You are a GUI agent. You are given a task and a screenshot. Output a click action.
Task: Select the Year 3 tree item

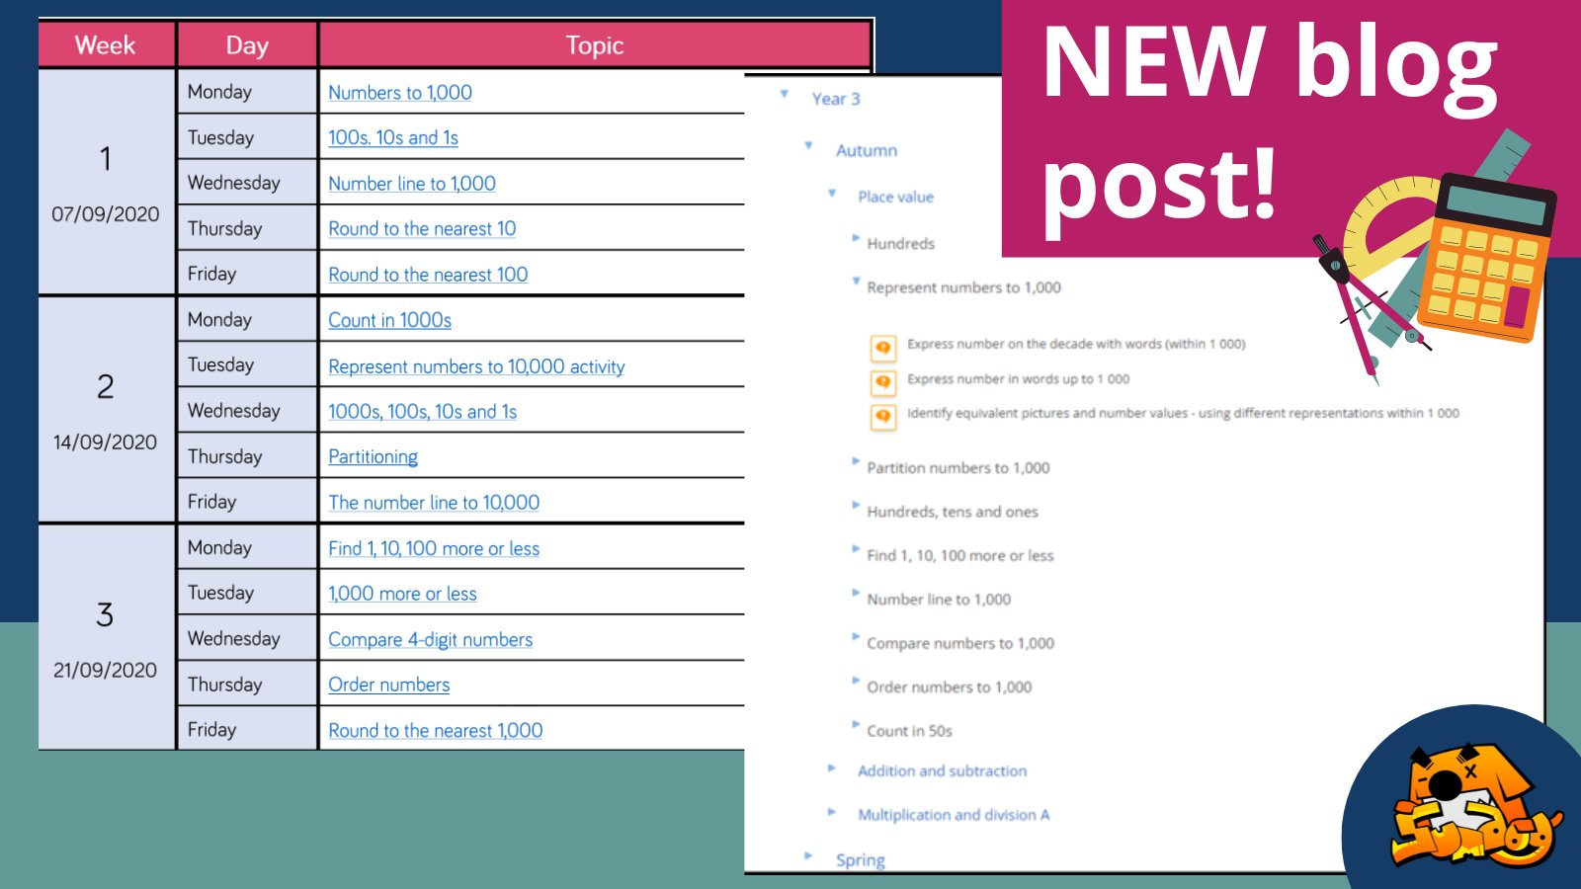[x=836, y=99]
